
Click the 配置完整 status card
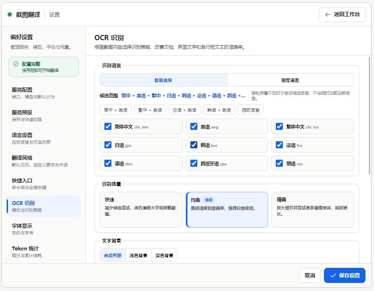tap(43, 67)
